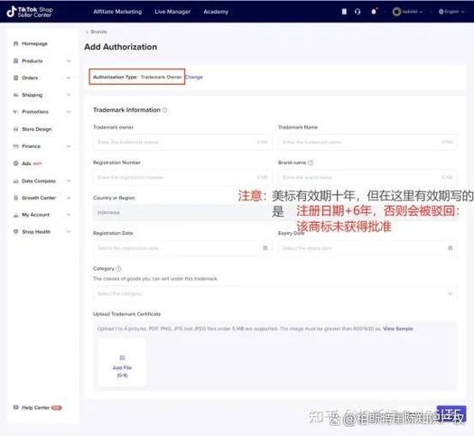The image size is (474, 436).
Task: Click the TikTok Shop Seller Center logo
Action: (x=30, y=12)
